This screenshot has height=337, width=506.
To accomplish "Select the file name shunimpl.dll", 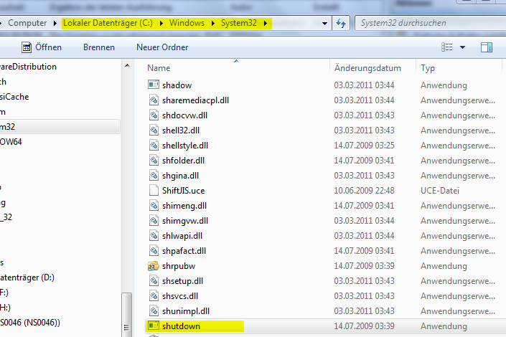I will pos(186,311).
